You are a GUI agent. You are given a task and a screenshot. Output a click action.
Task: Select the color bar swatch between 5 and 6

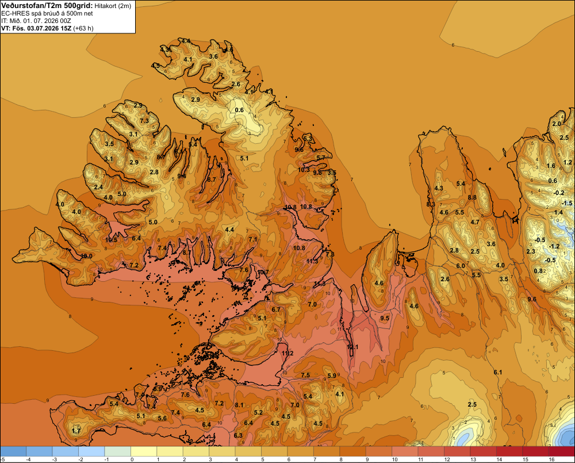pos(275,451)
